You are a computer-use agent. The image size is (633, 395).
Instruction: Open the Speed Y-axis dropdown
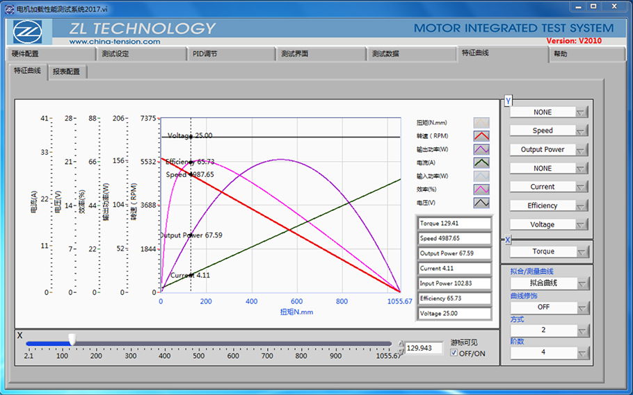pyautogui.click(x=549, y=131)
